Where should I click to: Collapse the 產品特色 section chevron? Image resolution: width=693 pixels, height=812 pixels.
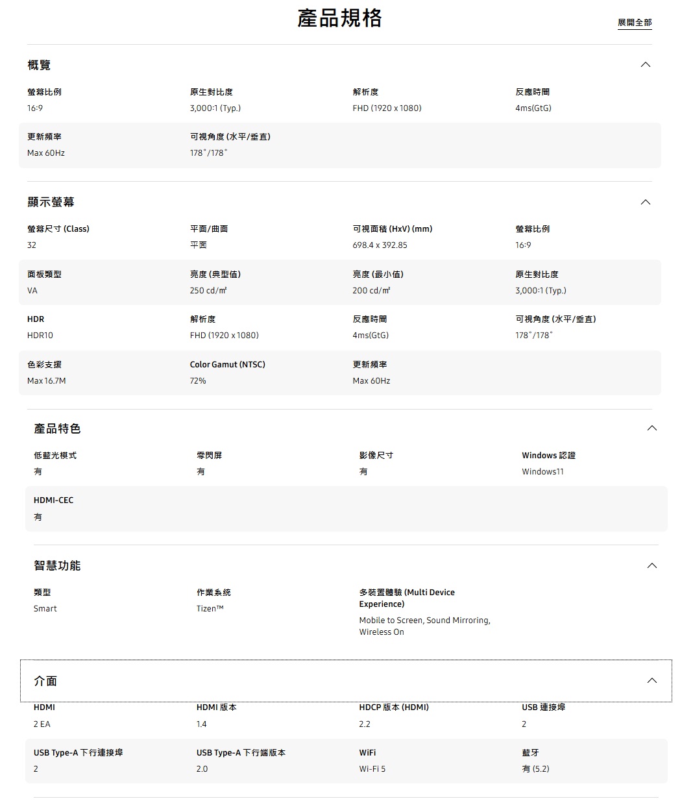click(x=651, y=428)
